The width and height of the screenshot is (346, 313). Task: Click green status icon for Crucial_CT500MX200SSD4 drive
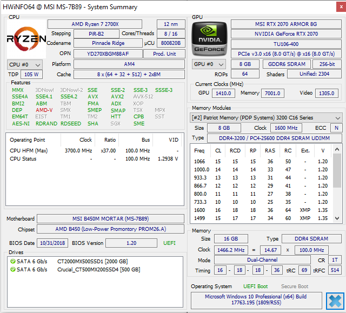[13, 269]
